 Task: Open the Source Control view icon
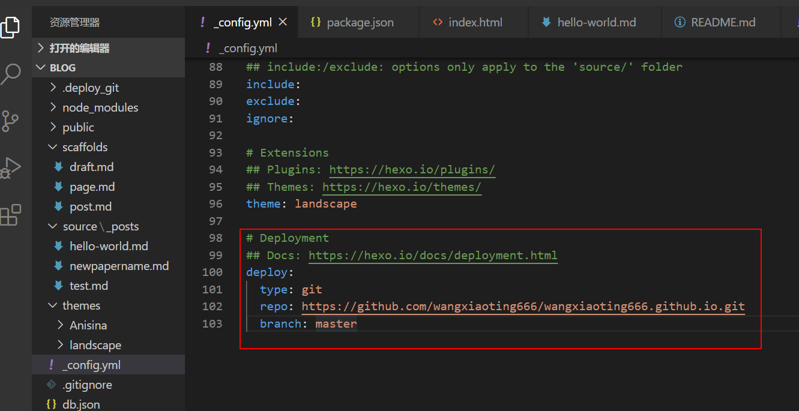[x=11, y=121]
